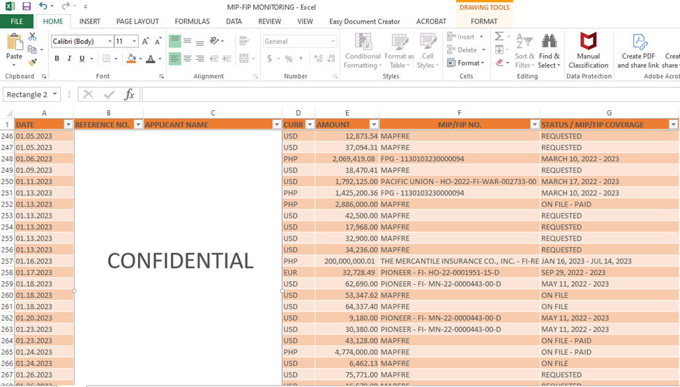Image resolution: width=680 pixels, height=387 pixels.
Task: Toggle Align Right button
Action: (x=200, y=59)
